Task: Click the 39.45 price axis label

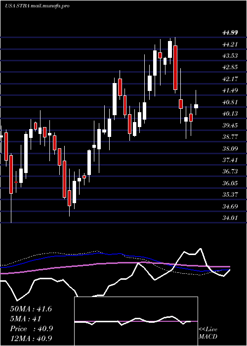Action: click(x=230, y=125)
